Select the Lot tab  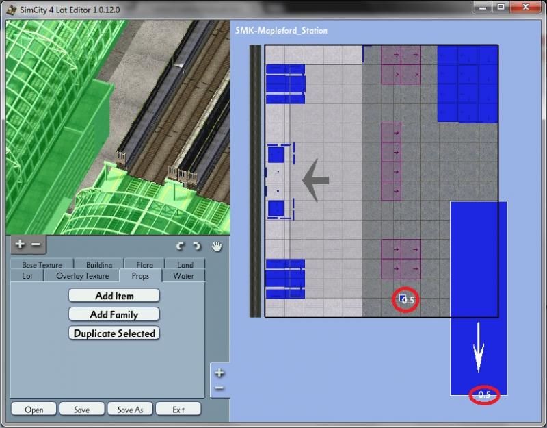pyautogui.click(x=27, y=276)
